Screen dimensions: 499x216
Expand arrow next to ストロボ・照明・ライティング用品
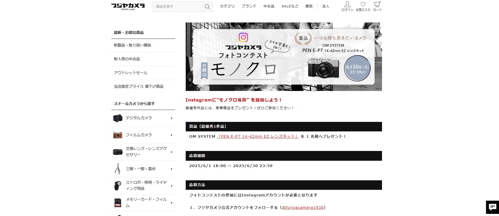pyautogui.click(x=172, y=186)
